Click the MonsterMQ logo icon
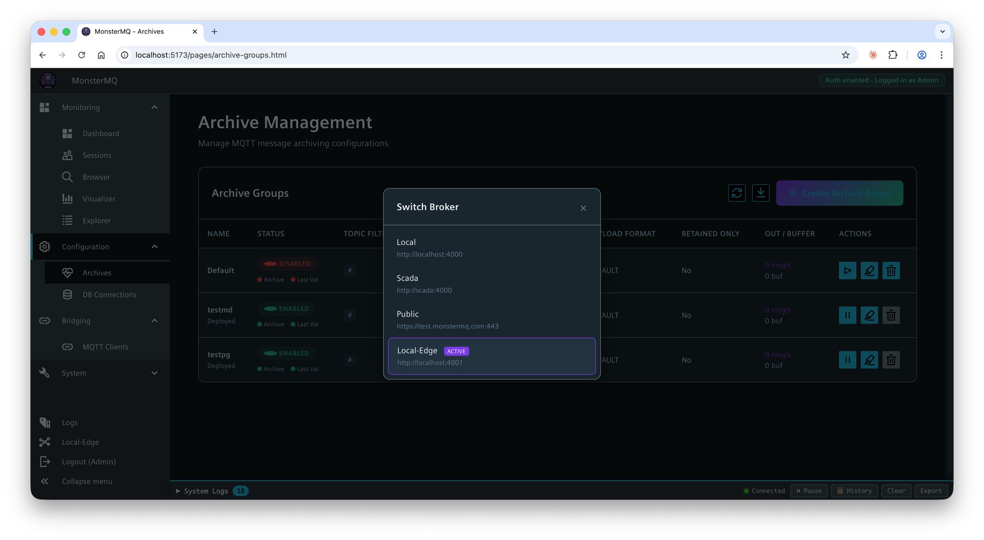 [48, 81]
